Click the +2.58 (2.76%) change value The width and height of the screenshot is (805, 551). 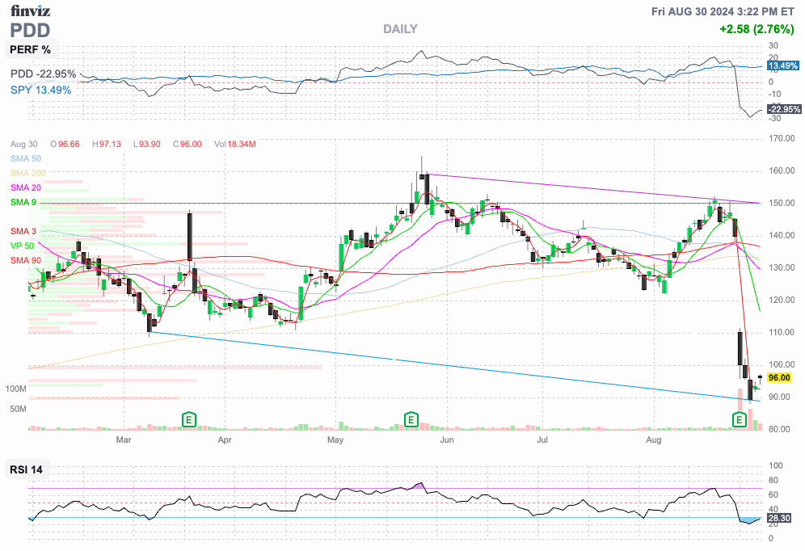tap(757, 29)
